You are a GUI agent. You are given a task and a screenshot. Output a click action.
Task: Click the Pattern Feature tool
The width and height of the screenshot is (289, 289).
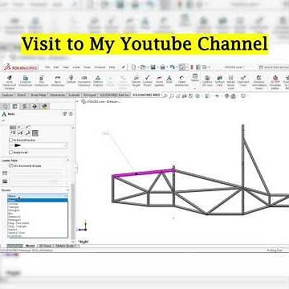click(x=98, y=81)
